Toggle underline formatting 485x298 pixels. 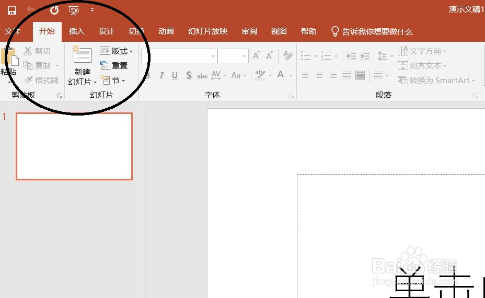175,75
